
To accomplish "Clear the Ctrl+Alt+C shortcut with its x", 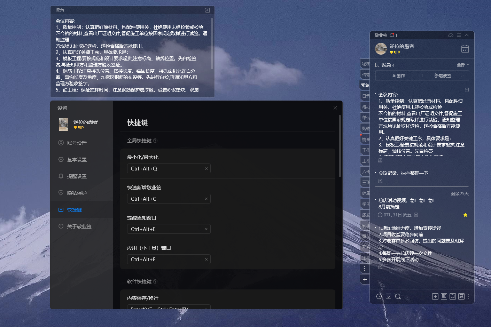I will (206, 199).
